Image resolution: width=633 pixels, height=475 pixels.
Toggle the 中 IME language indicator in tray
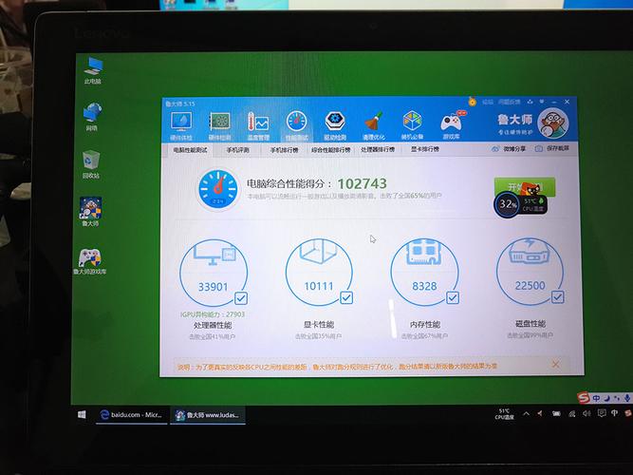[615, 413]
